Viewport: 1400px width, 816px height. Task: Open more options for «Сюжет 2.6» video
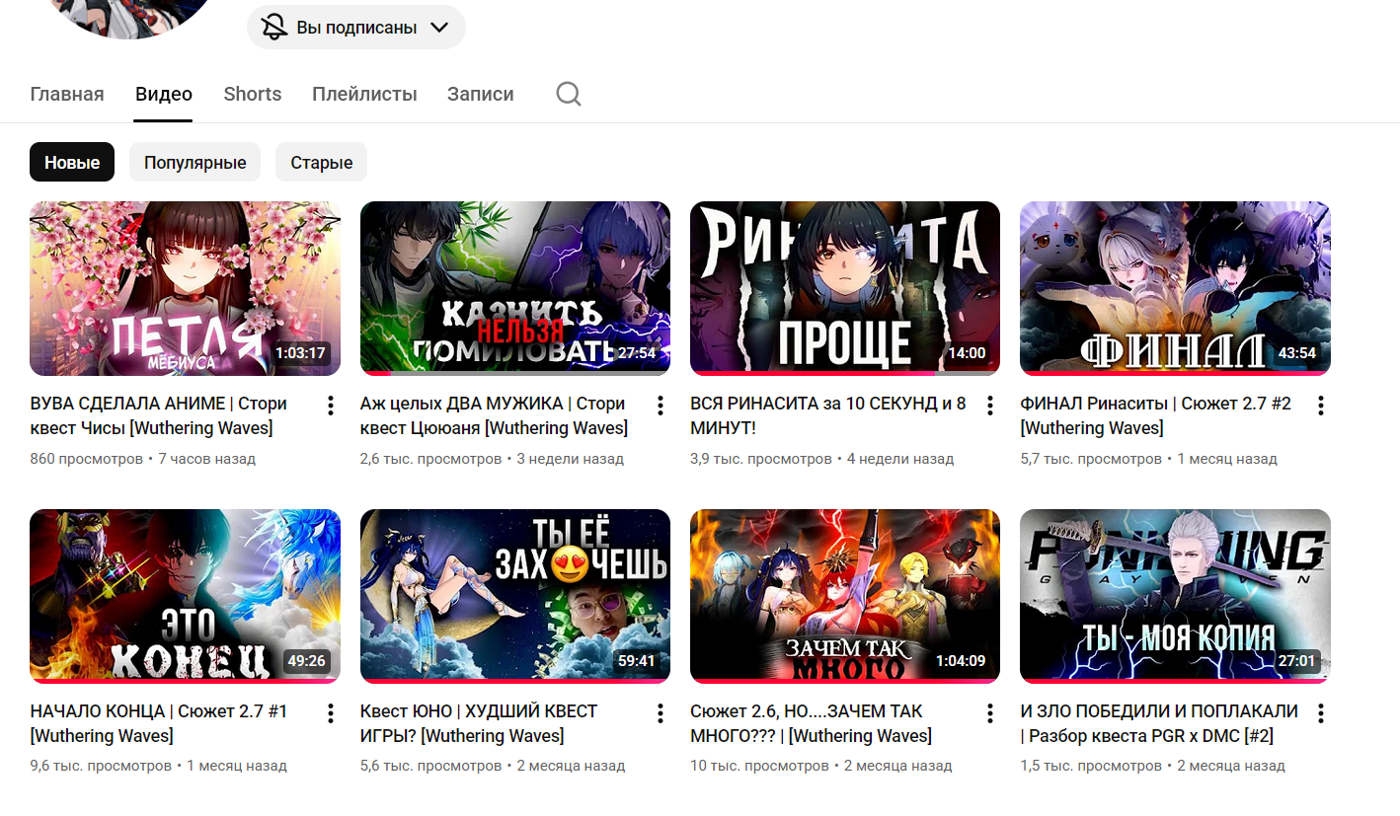pos(990,713)
